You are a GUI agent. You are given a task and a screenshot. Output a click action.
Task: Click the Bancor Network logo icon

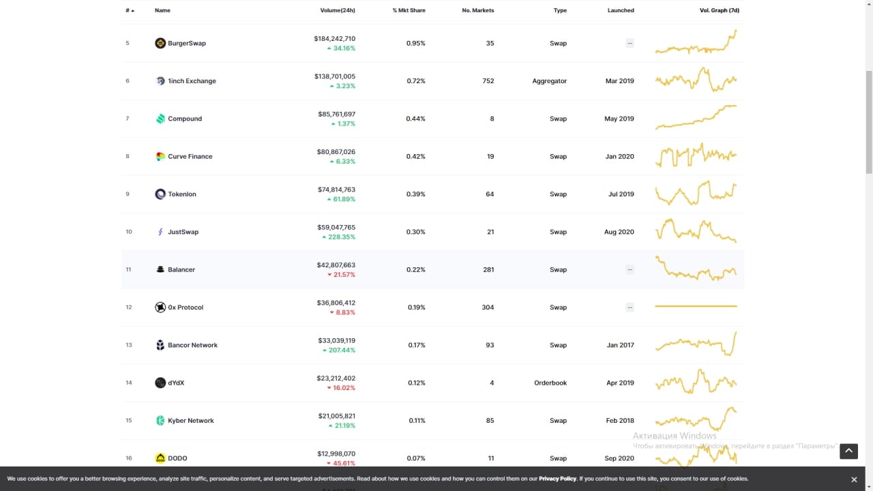(x=160, y=345)
